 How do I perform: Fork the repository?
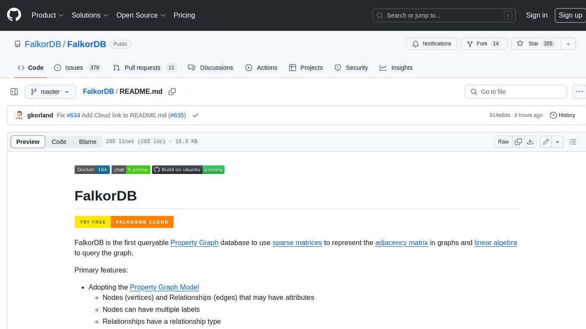tap(484, 44)
